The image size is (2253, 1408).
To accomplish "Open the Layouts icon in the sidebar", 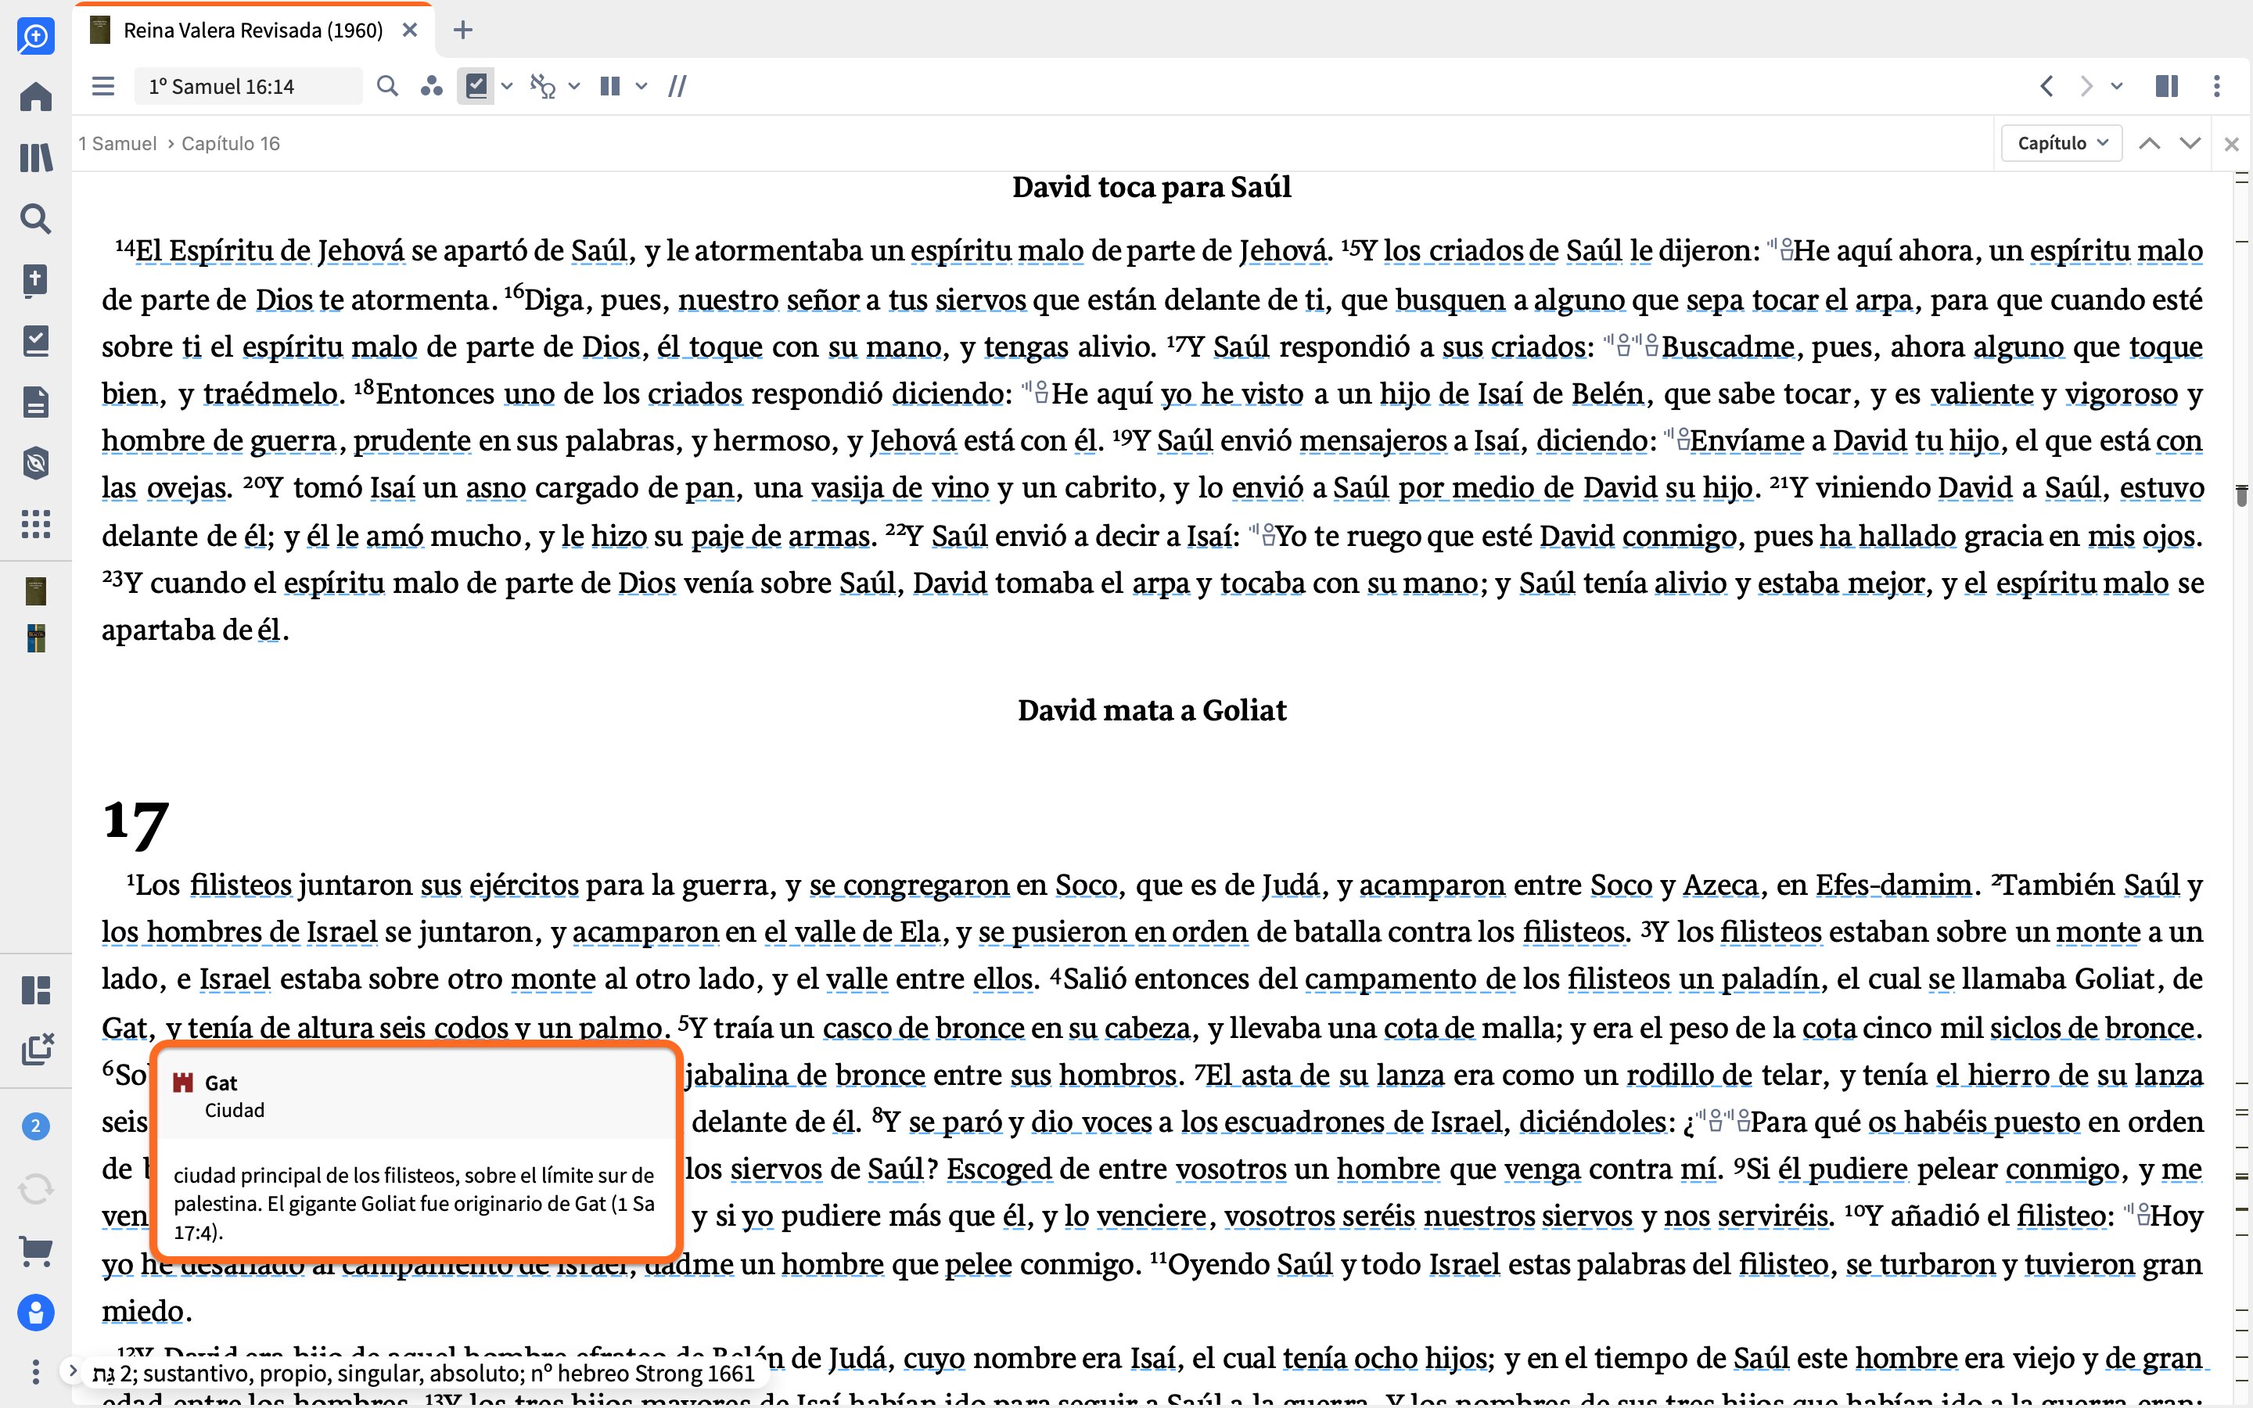I will tap(35, 990).
